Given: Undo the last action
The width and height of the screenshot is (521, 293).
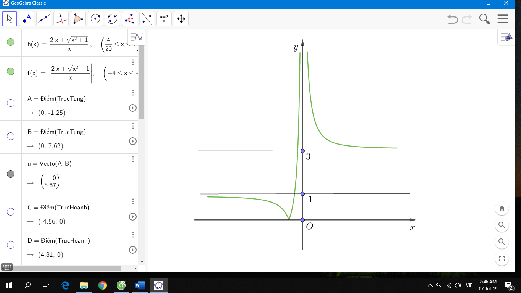Looking at the screenshot, I should click(x=452, y=19).
